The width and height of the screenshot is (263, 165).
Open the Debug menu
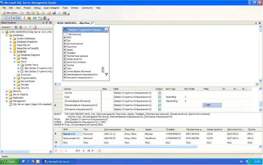tap(37, 8)
